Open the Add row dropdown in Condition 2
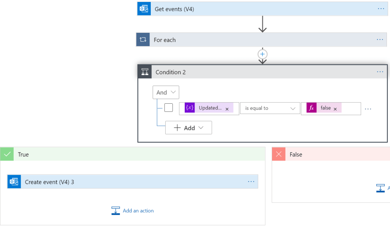Viewport: 390px width, 228px height. pyautogui.click(x=189, y=128)
